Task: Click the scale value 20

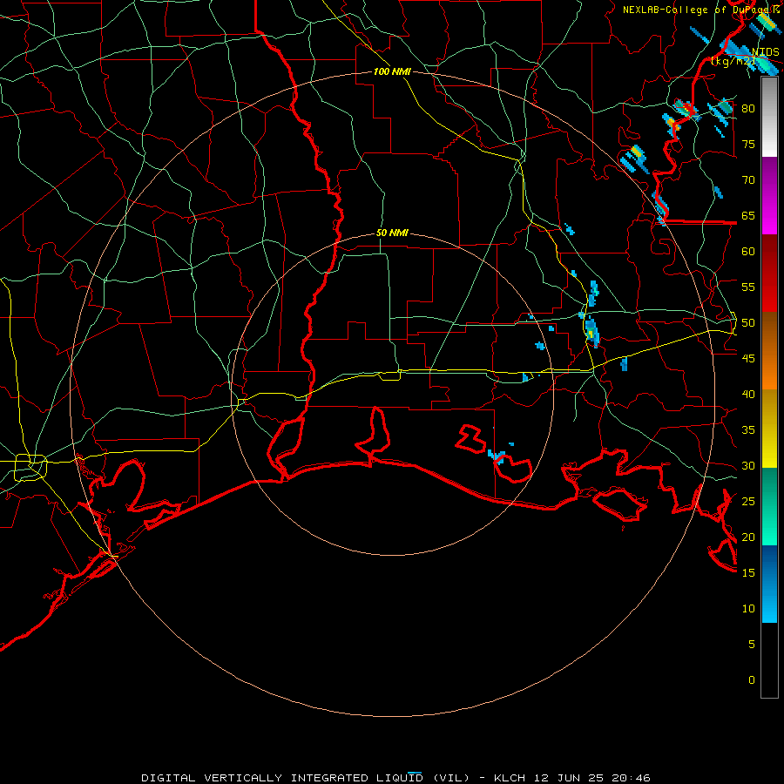Action: coord(748,537)
